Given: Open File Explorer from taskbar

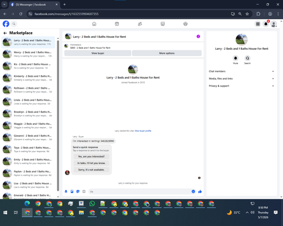Looking at the screenshot, I should (x=82, y=212).
